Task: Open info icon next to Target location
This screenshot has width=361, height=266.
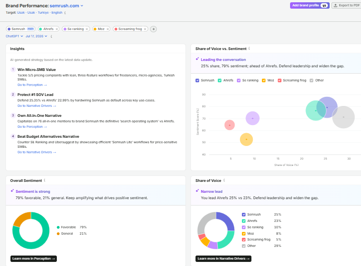Action: [65, 13]
